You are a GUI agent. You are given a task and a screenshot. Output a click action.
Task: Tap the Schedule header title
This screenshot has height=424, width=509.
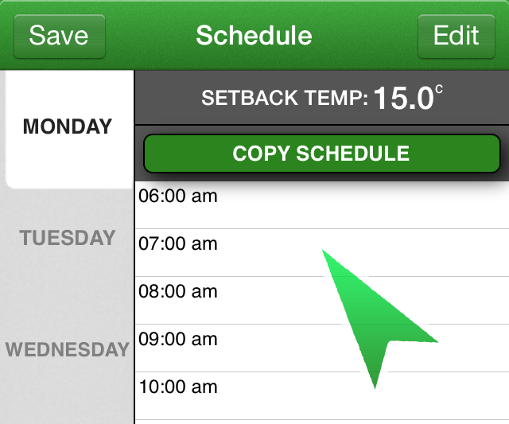click(x=254, y=36)
